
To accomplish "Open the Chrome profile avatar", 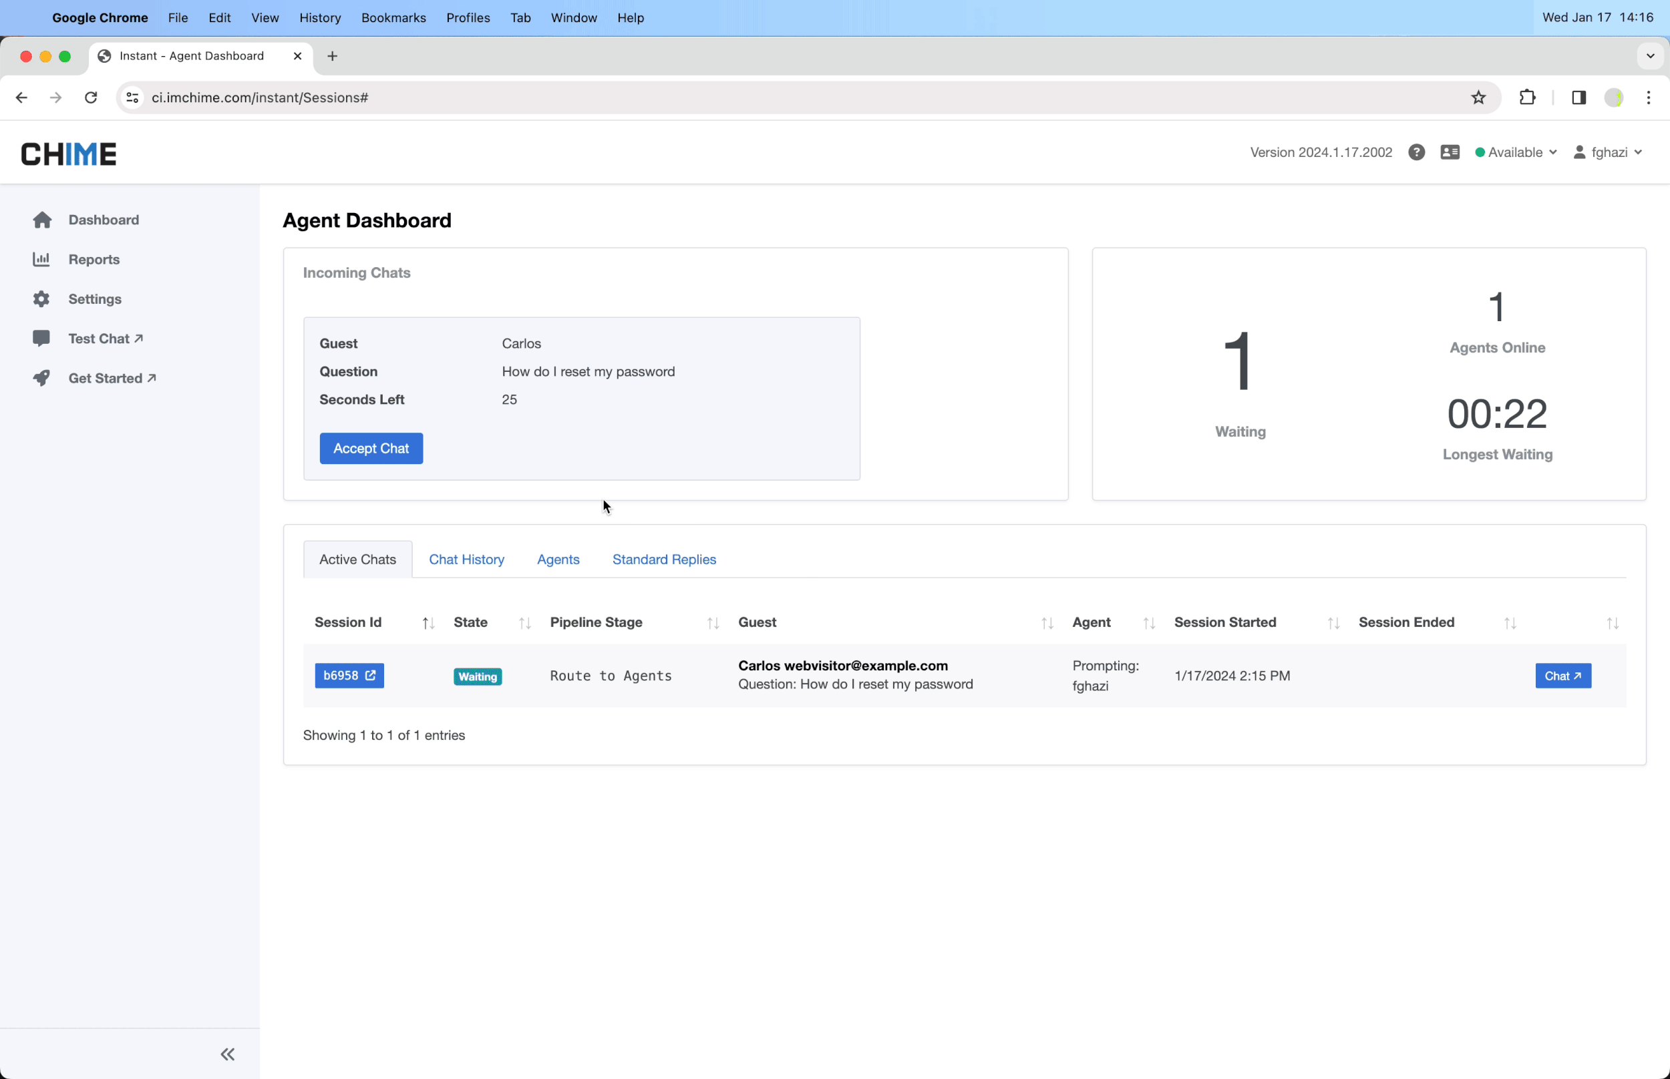I will [x=1613, y=97].
